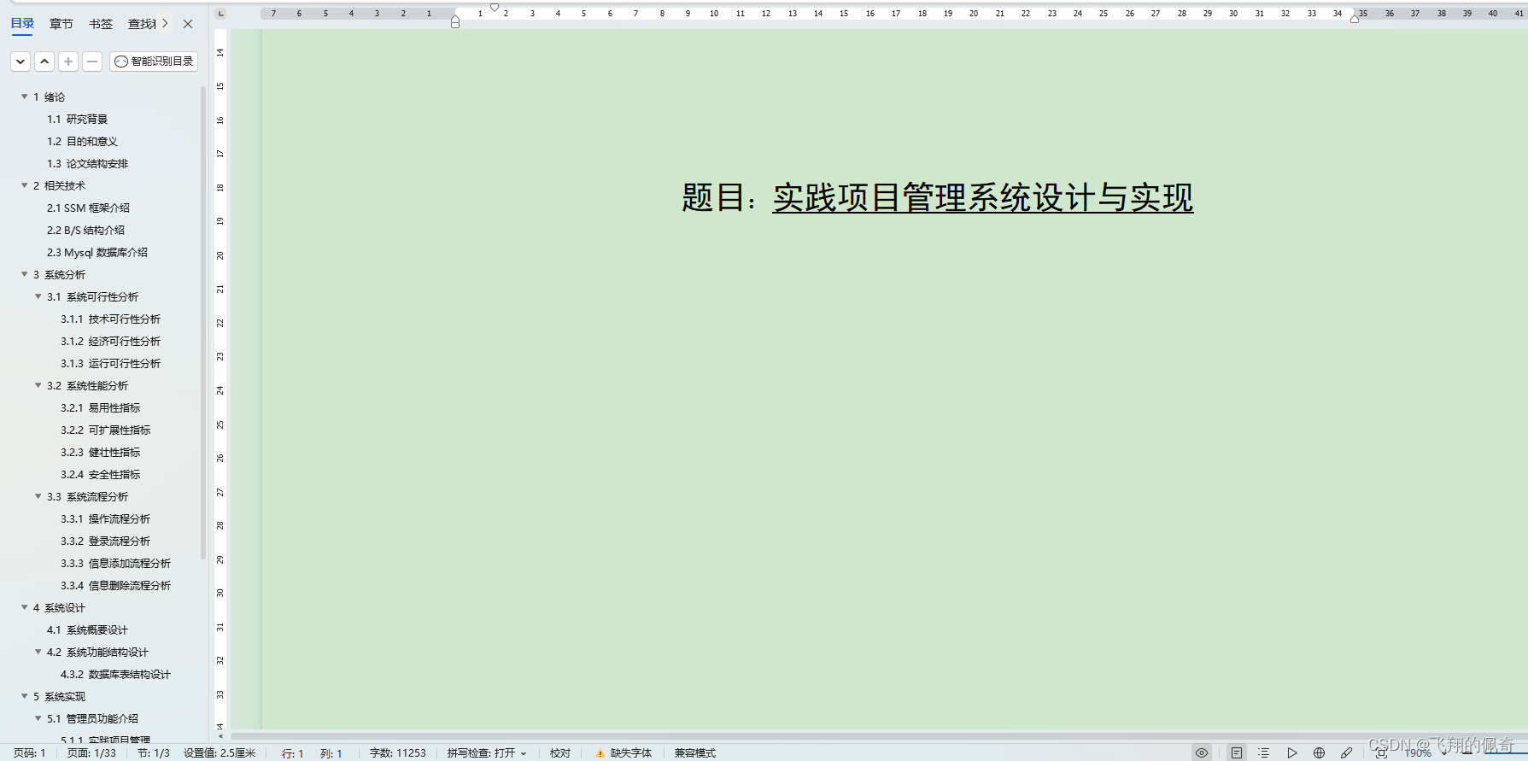The width and height of the screenshot is (1528, 761).
Task: Collapse the '3.2 系统性能分析' node
Action: pyautogui.click(x=38, y=385)
